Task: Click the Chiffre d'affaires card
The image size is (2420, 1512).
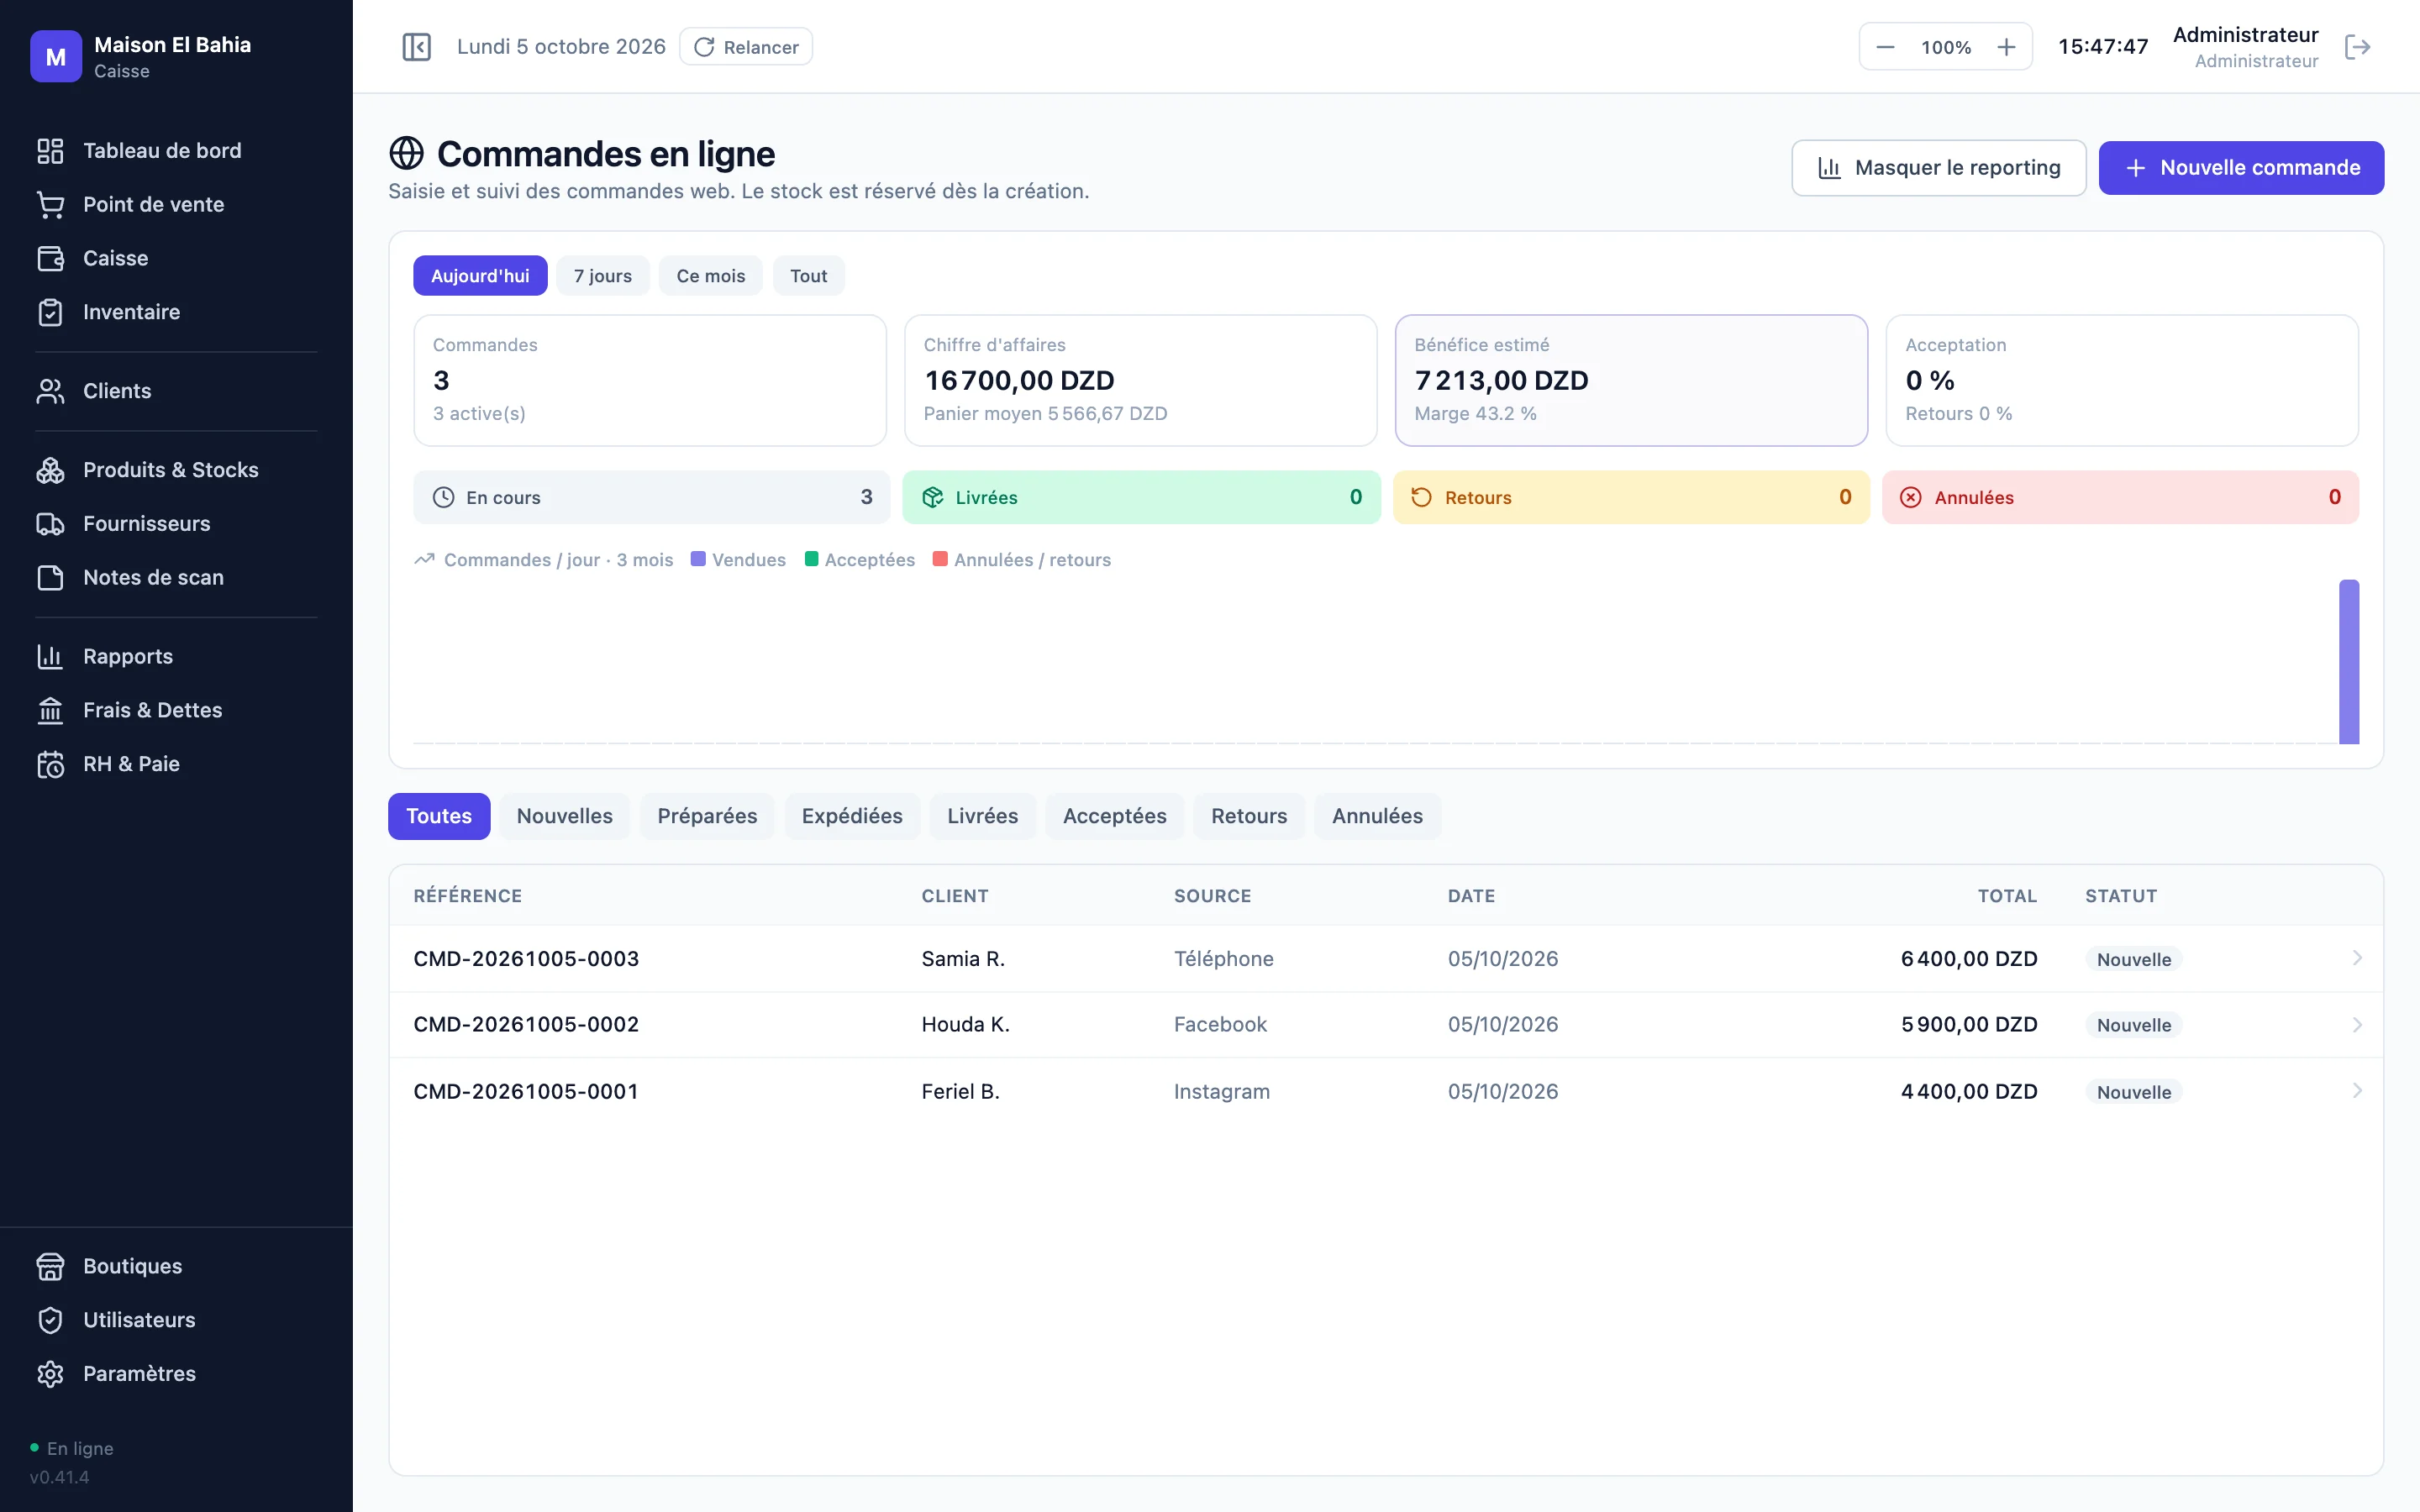Action: [x=1140, y=380]
